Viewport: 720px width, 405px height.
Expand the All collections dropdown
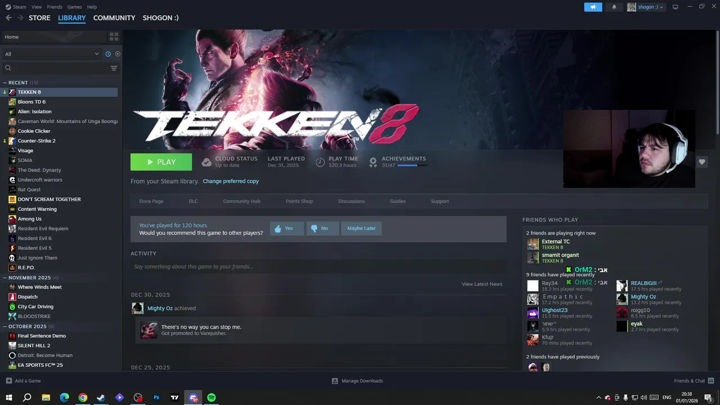click(52, 54)
